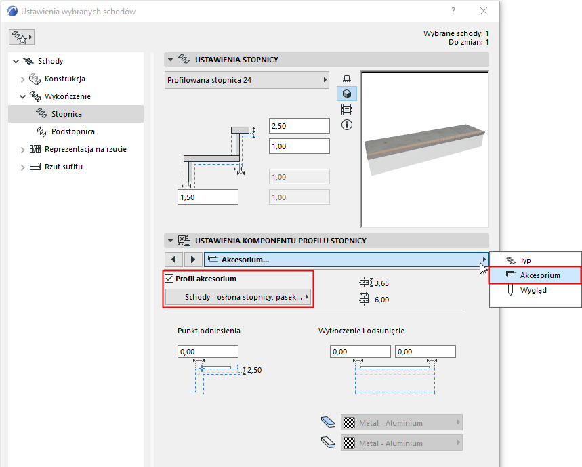Image resolution: width=582 pixels, height=467 pixels.
Task: Click the lower surface material icon
Action: (x=328, y=442)
